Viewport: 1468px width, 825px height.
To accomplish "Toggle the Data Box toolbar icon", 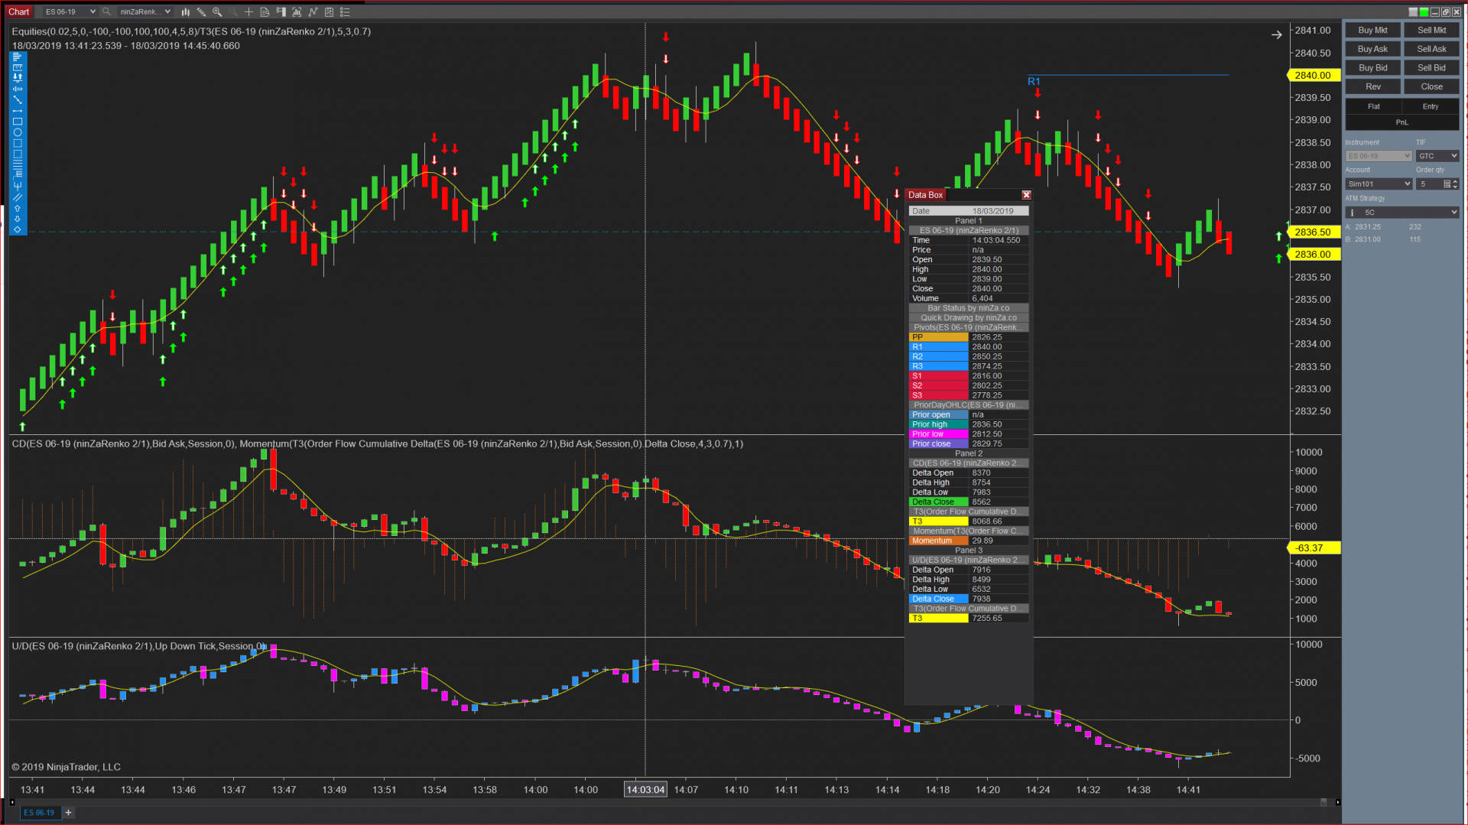I will (265, 11).
